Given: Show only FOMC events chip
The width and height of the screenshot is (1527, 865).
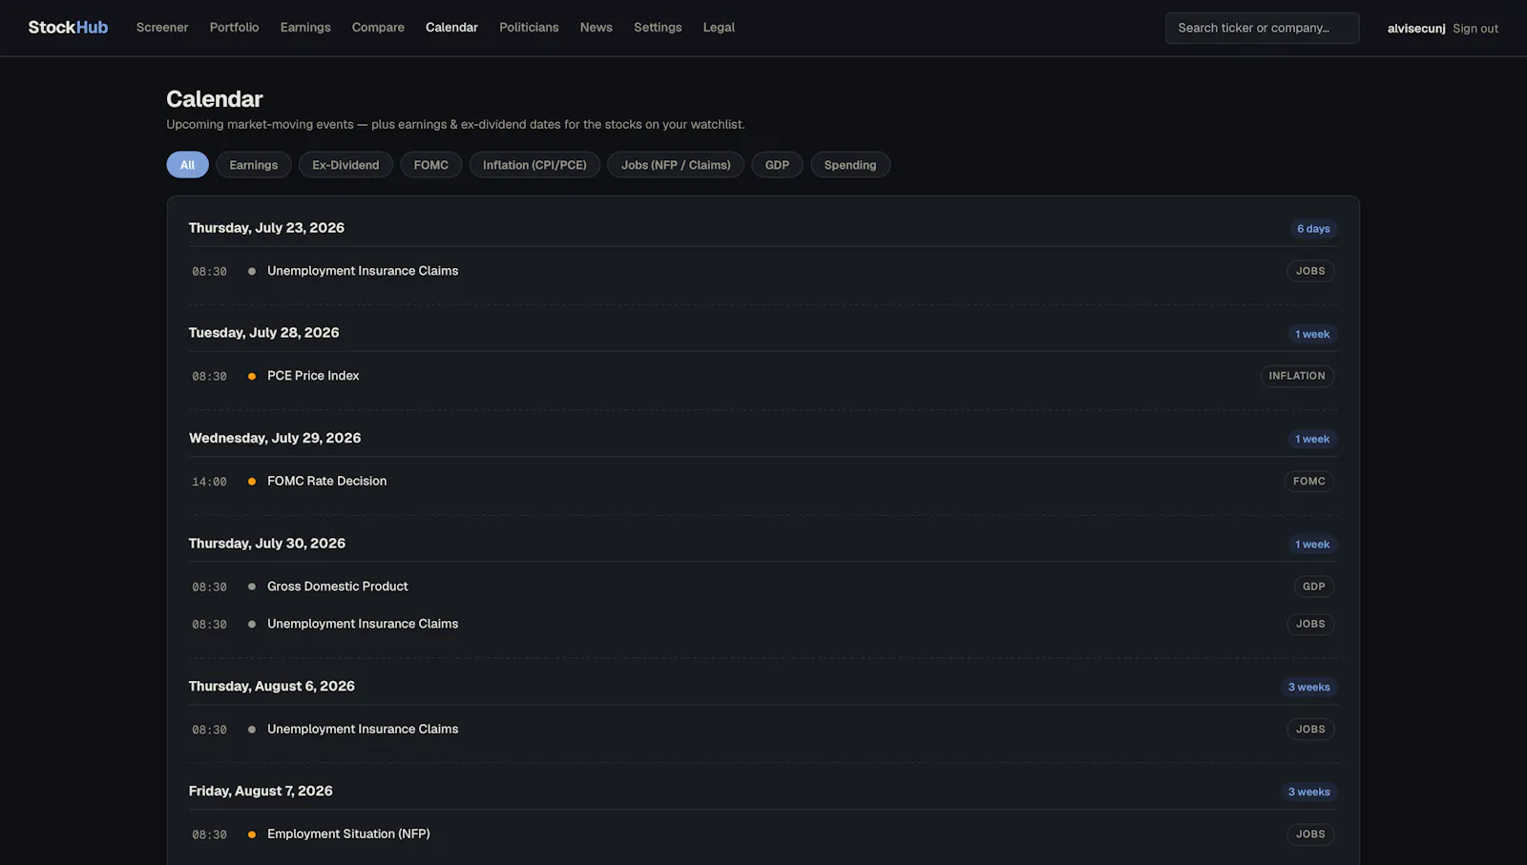Looking at the screenshot, I should tap(431, 165).
